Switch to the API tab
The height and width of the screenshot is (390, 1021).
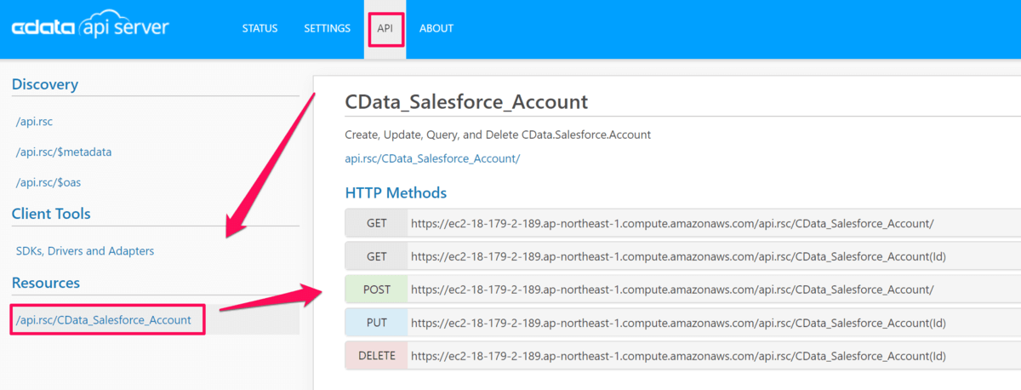(385, 28)
